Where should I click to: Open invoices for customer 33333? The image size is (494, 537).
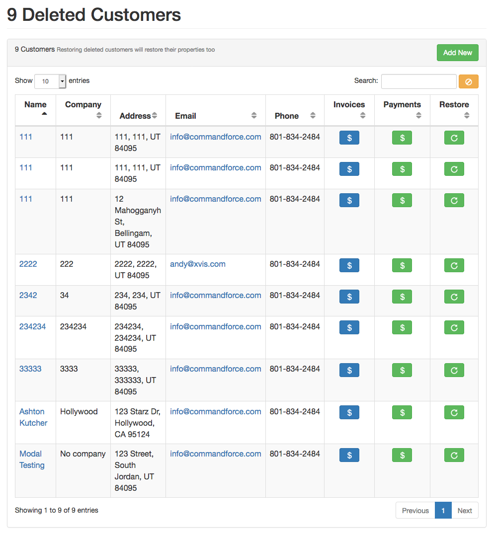pos(349,370)
